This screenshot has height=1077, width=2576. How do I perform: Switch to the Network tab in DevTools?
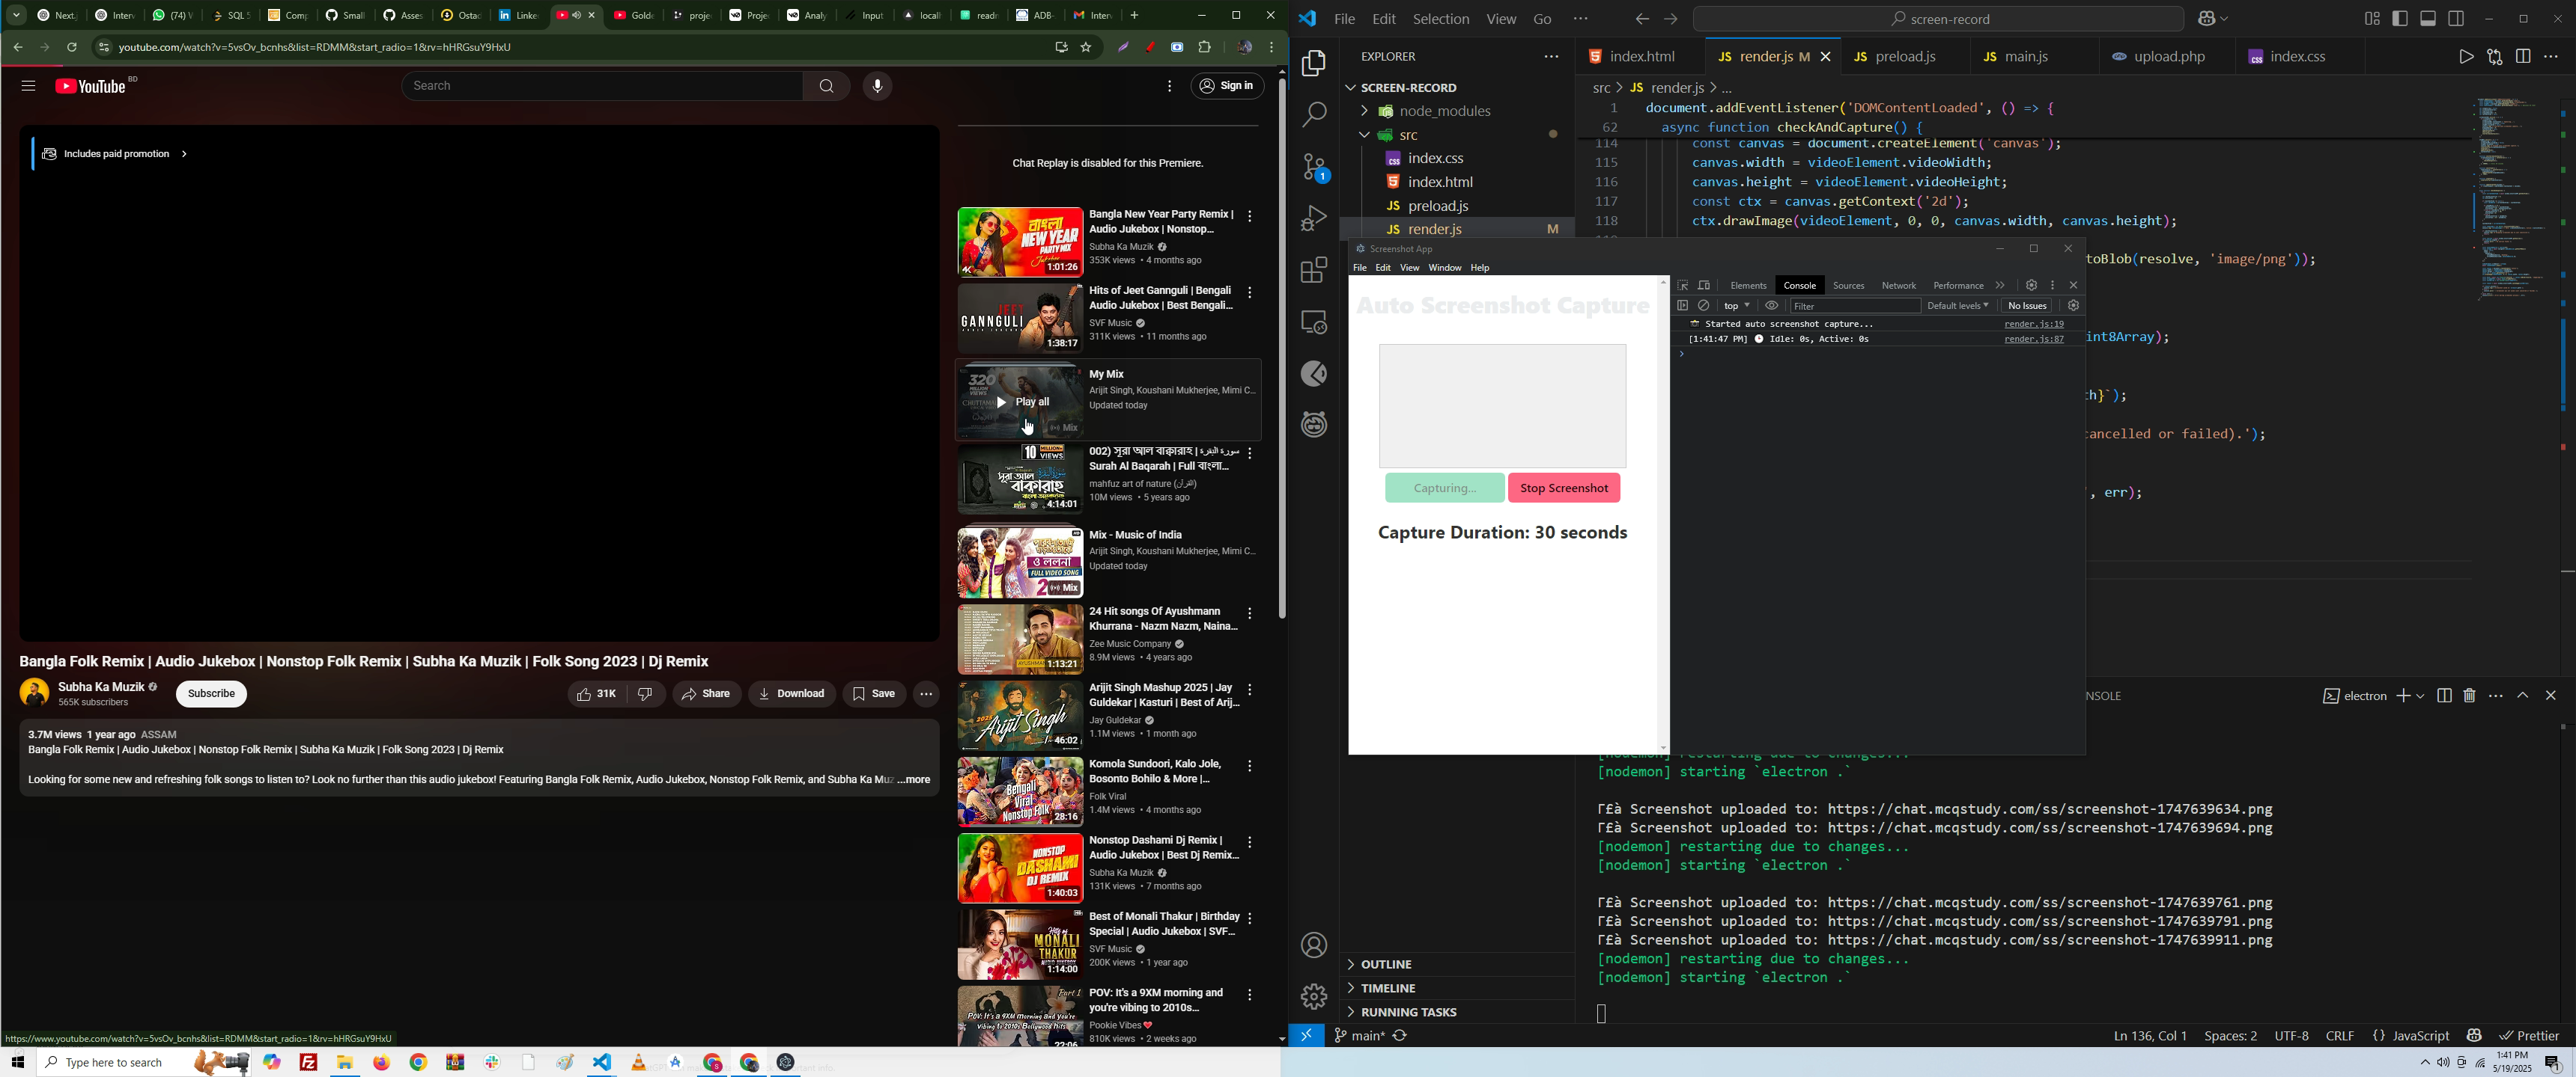(x=1898, y=286)
